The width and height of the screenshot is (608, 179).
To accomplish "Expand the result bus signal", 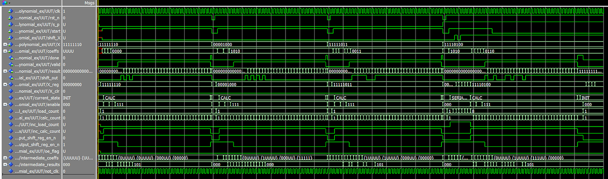I will pyautogui.click(x=5, y=71).
